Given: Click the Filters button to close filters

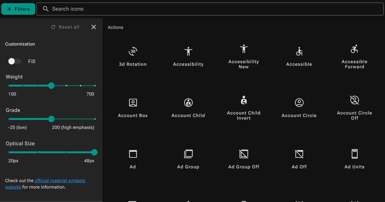Looking at the screenshot, I should (x=18, y=9).
